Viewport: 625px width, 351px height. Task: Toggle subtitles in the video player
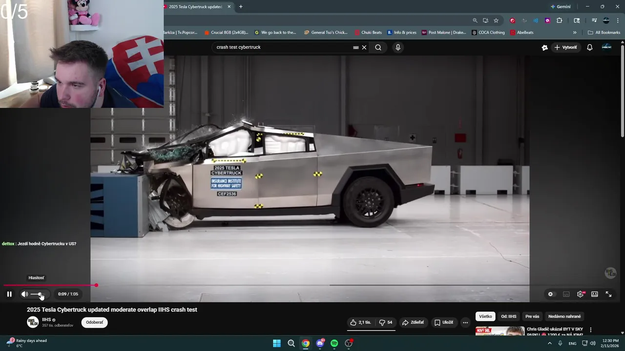pos(566,294)
